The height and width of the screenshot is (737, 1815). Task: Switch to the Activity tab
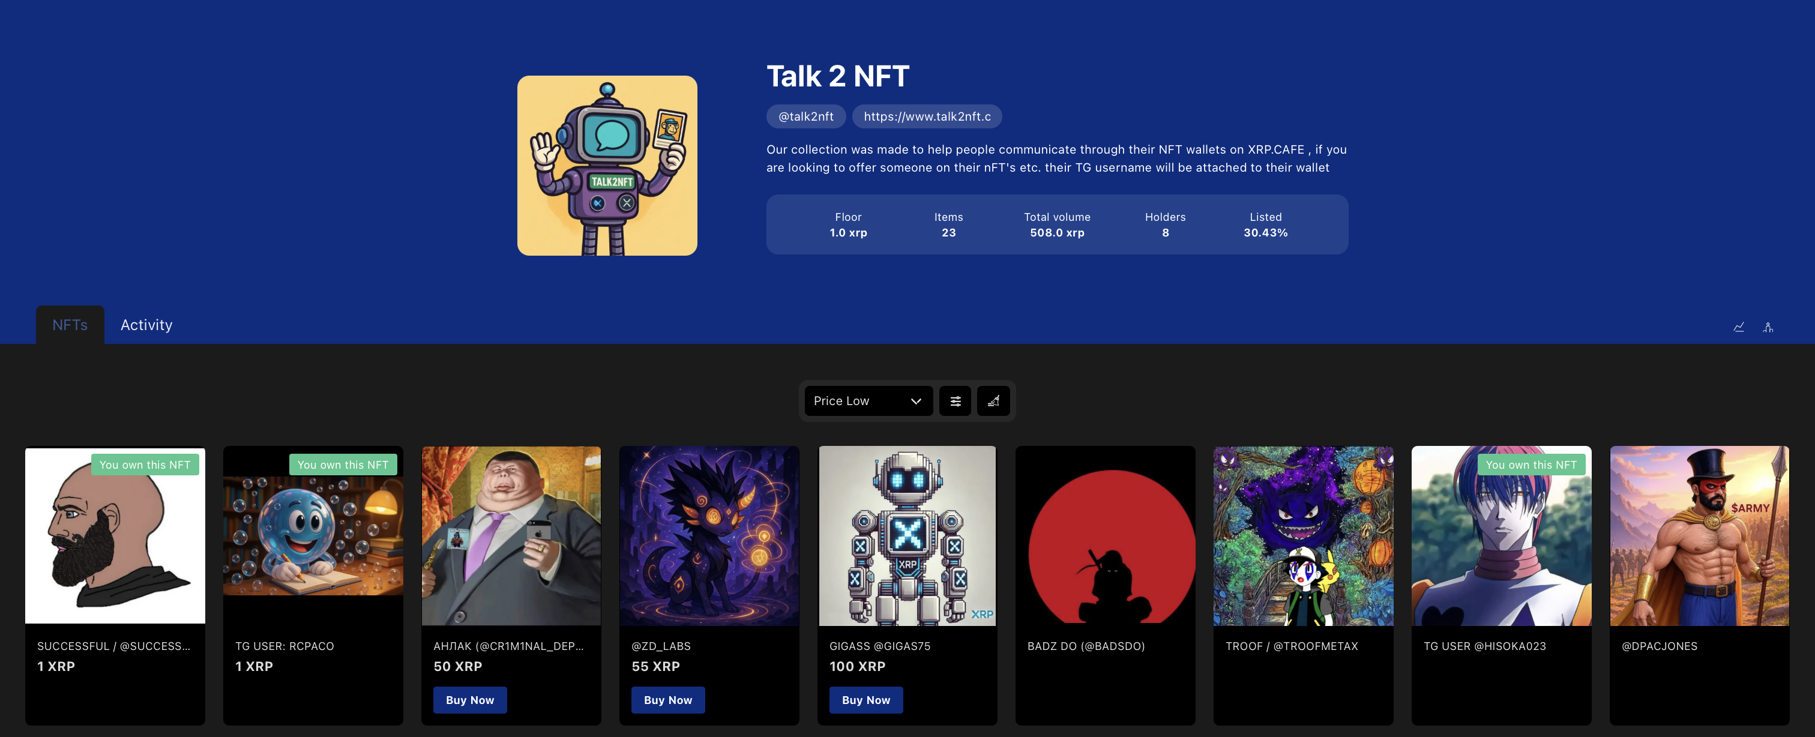click(146, 324)
